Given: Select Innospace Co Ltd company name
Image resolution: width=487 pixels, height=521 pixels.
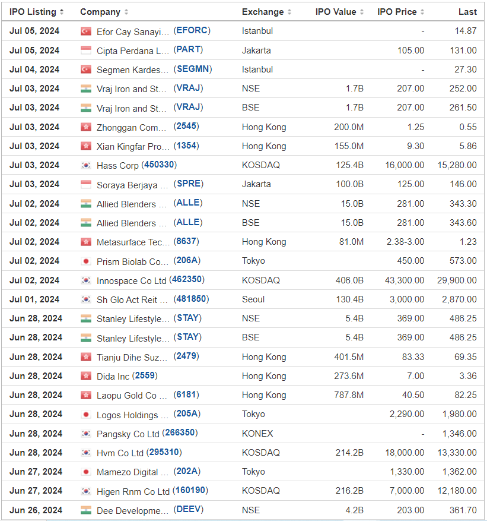Looking at the screenshot, I should tap(131, 281).
